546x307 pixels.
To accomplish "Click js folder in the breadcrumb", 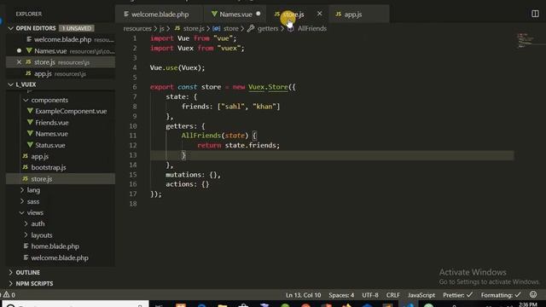I will pyautogui.click(x=161, y=28).
